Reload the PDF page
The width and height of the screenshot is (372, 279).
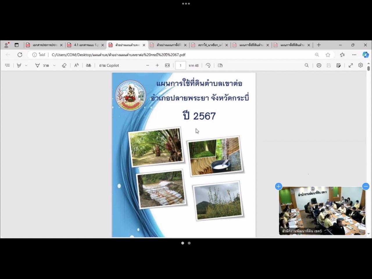point(20,55)
